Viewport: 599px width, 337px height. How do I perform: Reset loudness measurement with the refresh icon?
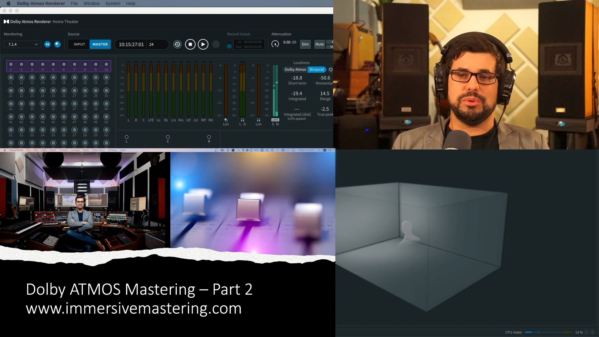click(331, 70)
